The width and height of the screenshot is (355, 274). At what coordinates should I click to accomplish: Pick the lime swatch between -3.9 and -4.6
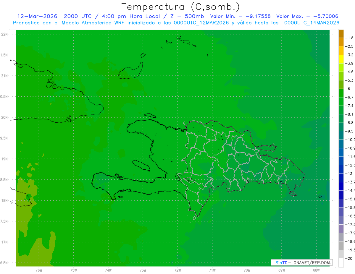341,67
